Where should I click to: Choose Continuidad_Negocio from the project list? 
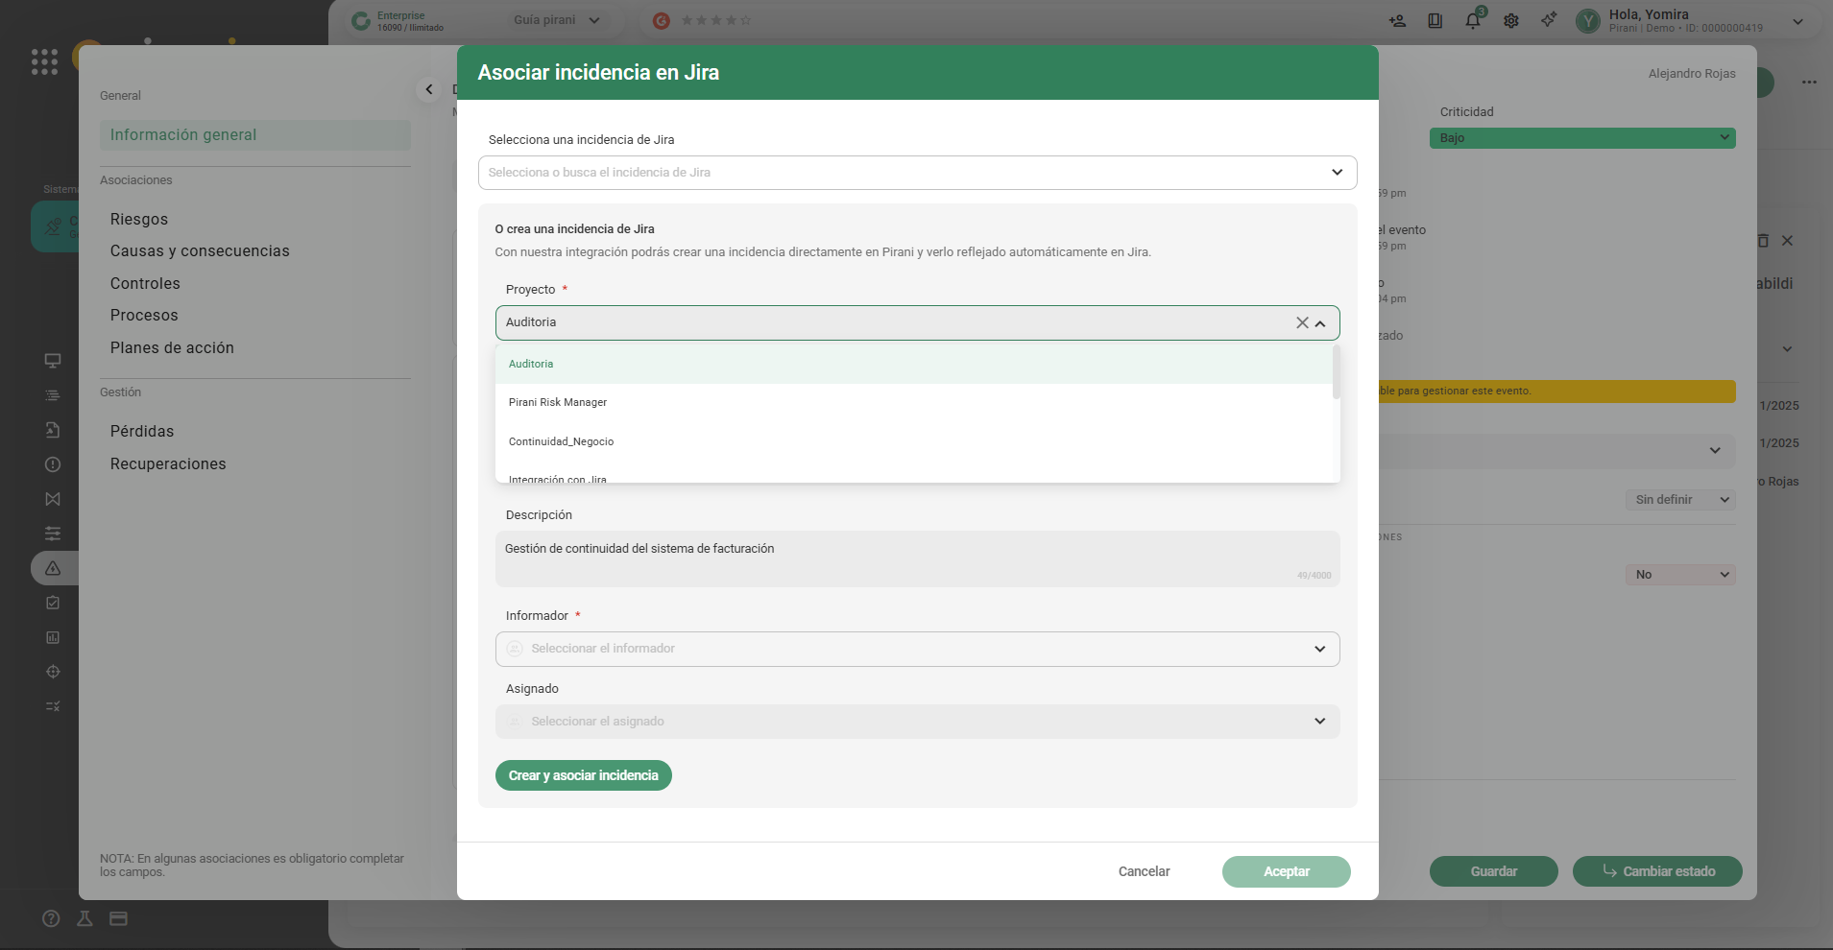pos(561,442)
